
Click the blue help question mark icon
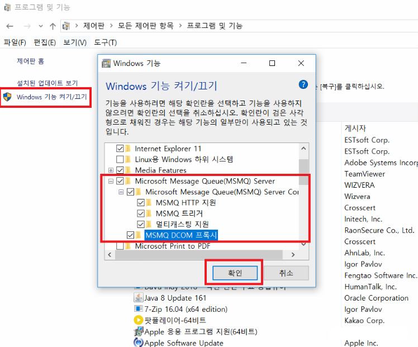point(303,85)
